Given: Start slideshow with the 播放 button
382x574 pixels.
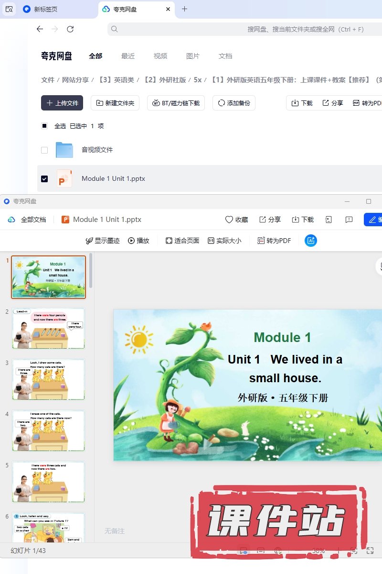Looking at the screenshot, I should 138,241.
